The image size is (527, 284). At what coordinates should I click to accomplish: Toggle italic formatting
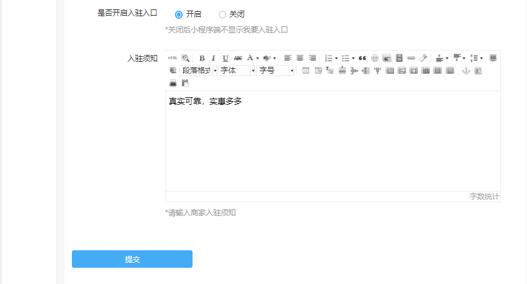(x=213, y=58)
